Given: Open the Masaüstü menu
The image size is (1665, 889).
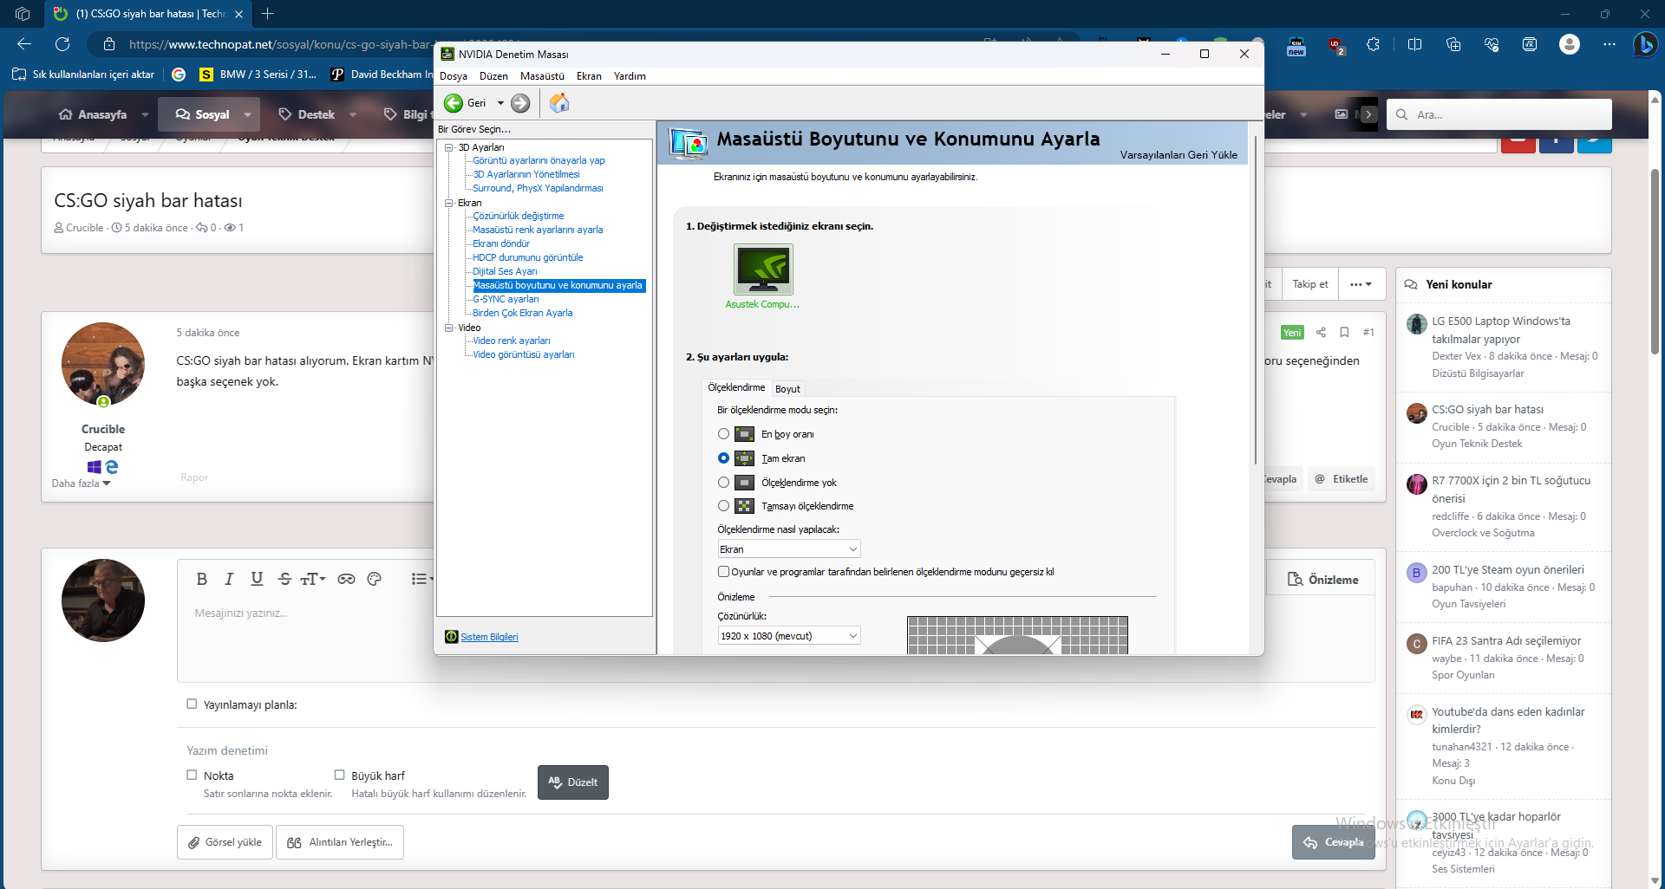Looking at the screenshot, I should click(542, 76).
